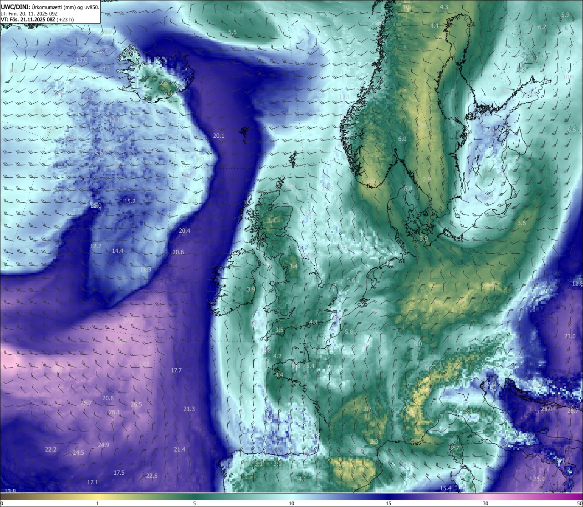Click the 5.4 value near the Channel

pyautogui.click(x=310, y=366)
